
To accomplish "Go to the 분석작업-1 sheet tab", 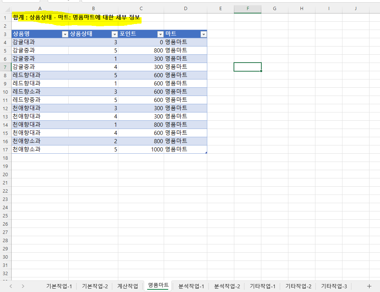I will [x=192, y=286].
